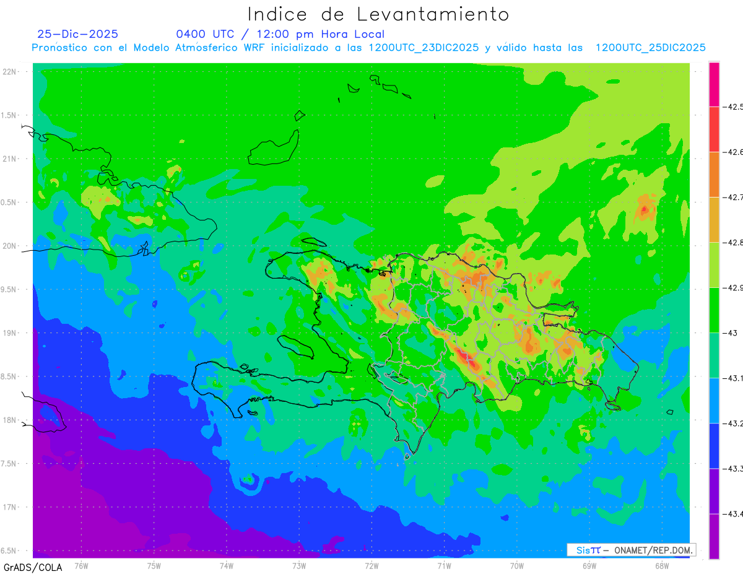
Task: Click the "-43.3" legend value
Action: pos(733,468)
